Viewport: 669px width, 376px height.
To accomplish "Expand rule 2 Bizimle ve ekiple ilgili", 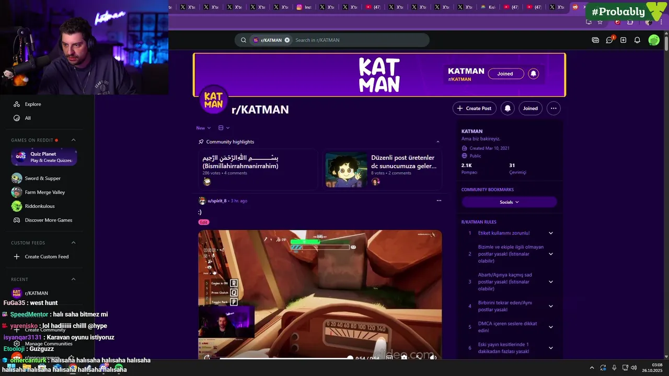I will click(551, 254).
